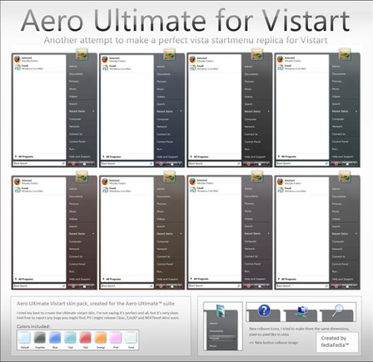Select highlighted Pictures item in rollover preview

pyautogui.click(x=221, y=339)
